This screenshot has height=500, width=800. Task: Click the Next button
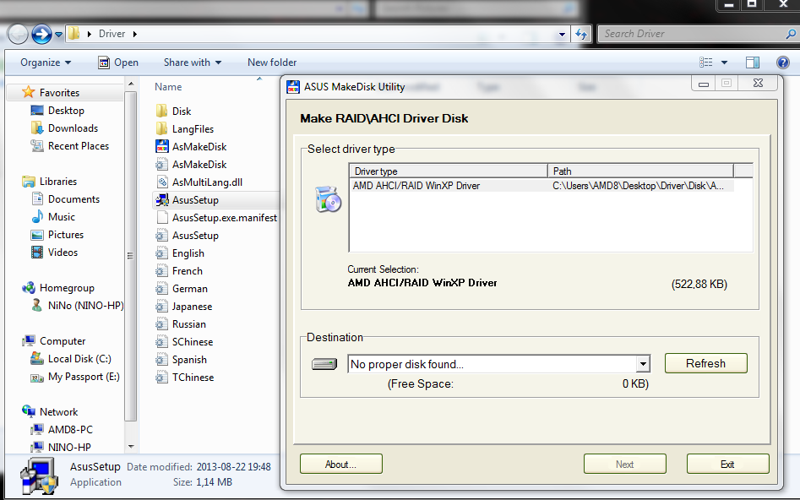(x=624, y=465)
